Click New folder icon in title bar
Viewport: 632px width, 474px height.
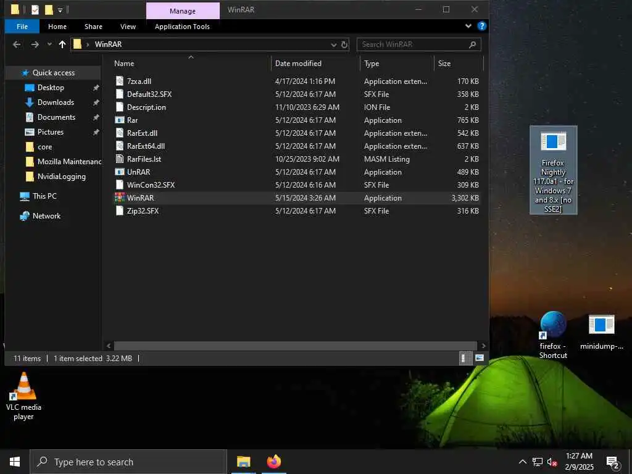coord(49,10)
